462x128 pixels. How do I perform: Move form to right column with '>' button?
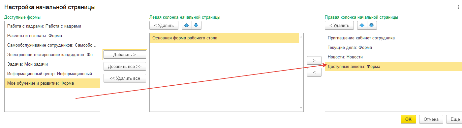point(314,61)
